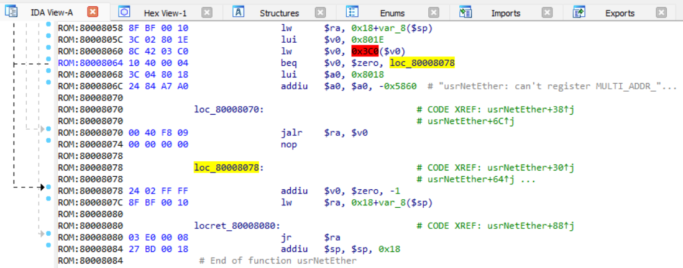Screen dimensions: 683x268
Task: Select the red-highlighted 0x3C0 operand
Action: click(x=365, y=51)
